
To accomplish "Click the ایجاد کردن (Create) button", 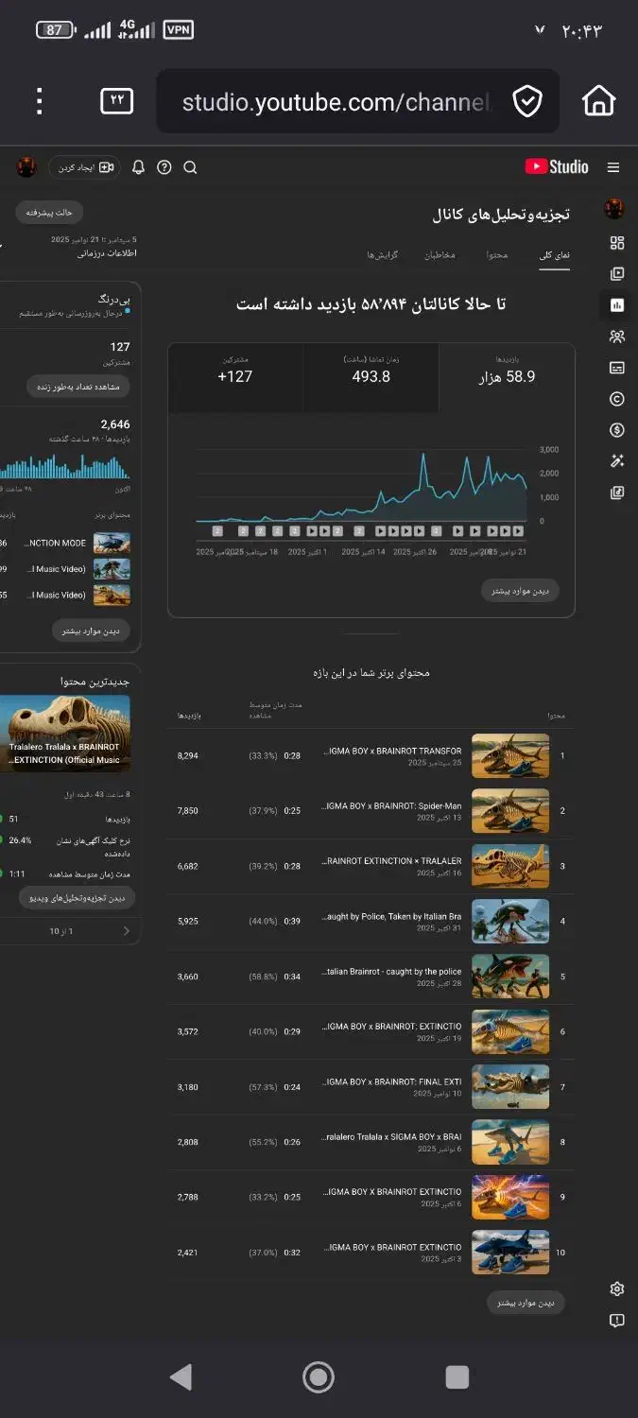I will pyautogui.click(x=84, y=167).
